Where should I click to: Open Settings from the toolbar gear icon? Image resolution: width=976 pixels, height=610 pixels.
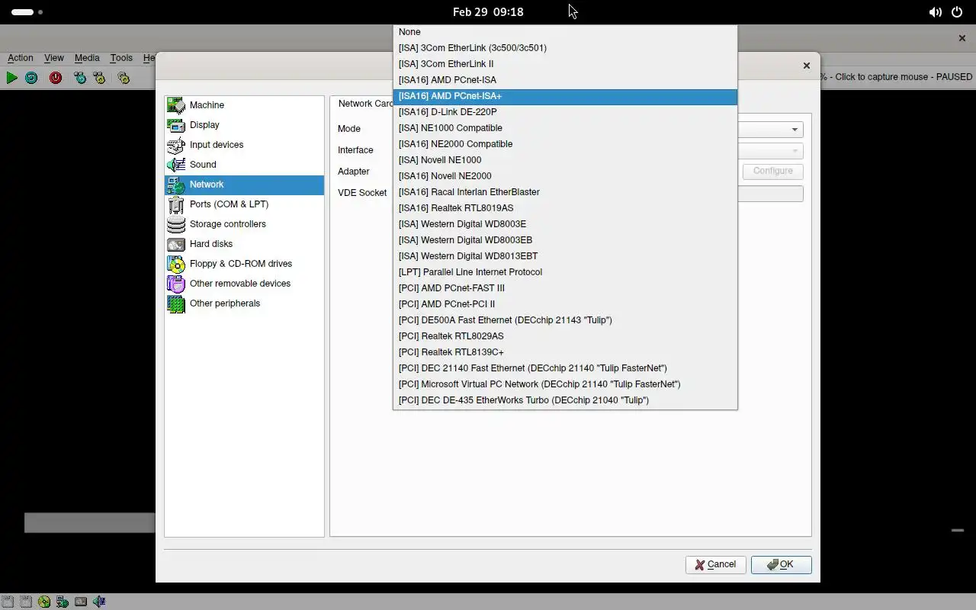click(124, 78)
